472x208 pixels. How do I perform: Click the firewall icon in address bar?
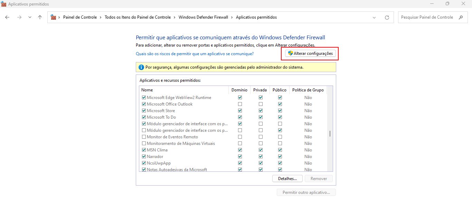pos(54,17)
